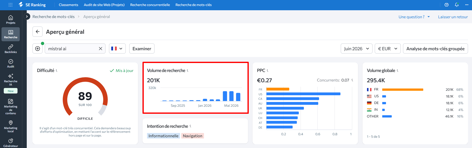Screen dimensions: 472x148
Task: Open Backlinks in the sidebar
Action: [10, 49]
